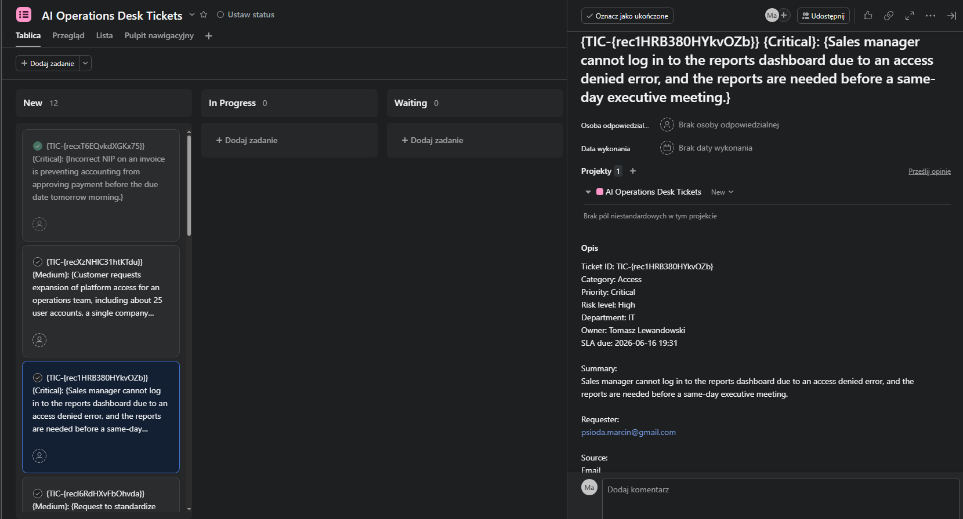Screen dimensions: 963x519
Task: Open the New section dropdown in details
Action: tap(722, 192)
